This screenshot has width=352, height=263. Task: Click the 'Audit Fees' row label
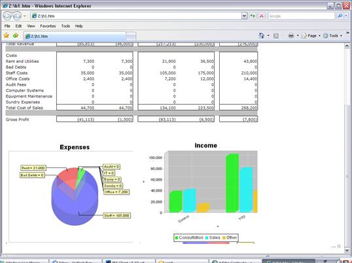coord(16,84)
